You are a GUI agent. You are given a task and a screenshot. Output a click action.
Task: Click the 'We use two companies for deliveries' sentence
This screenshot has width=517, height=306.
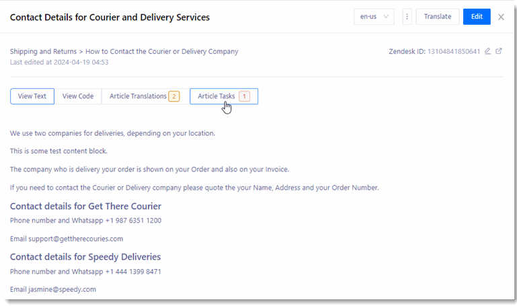pos(112,133)
